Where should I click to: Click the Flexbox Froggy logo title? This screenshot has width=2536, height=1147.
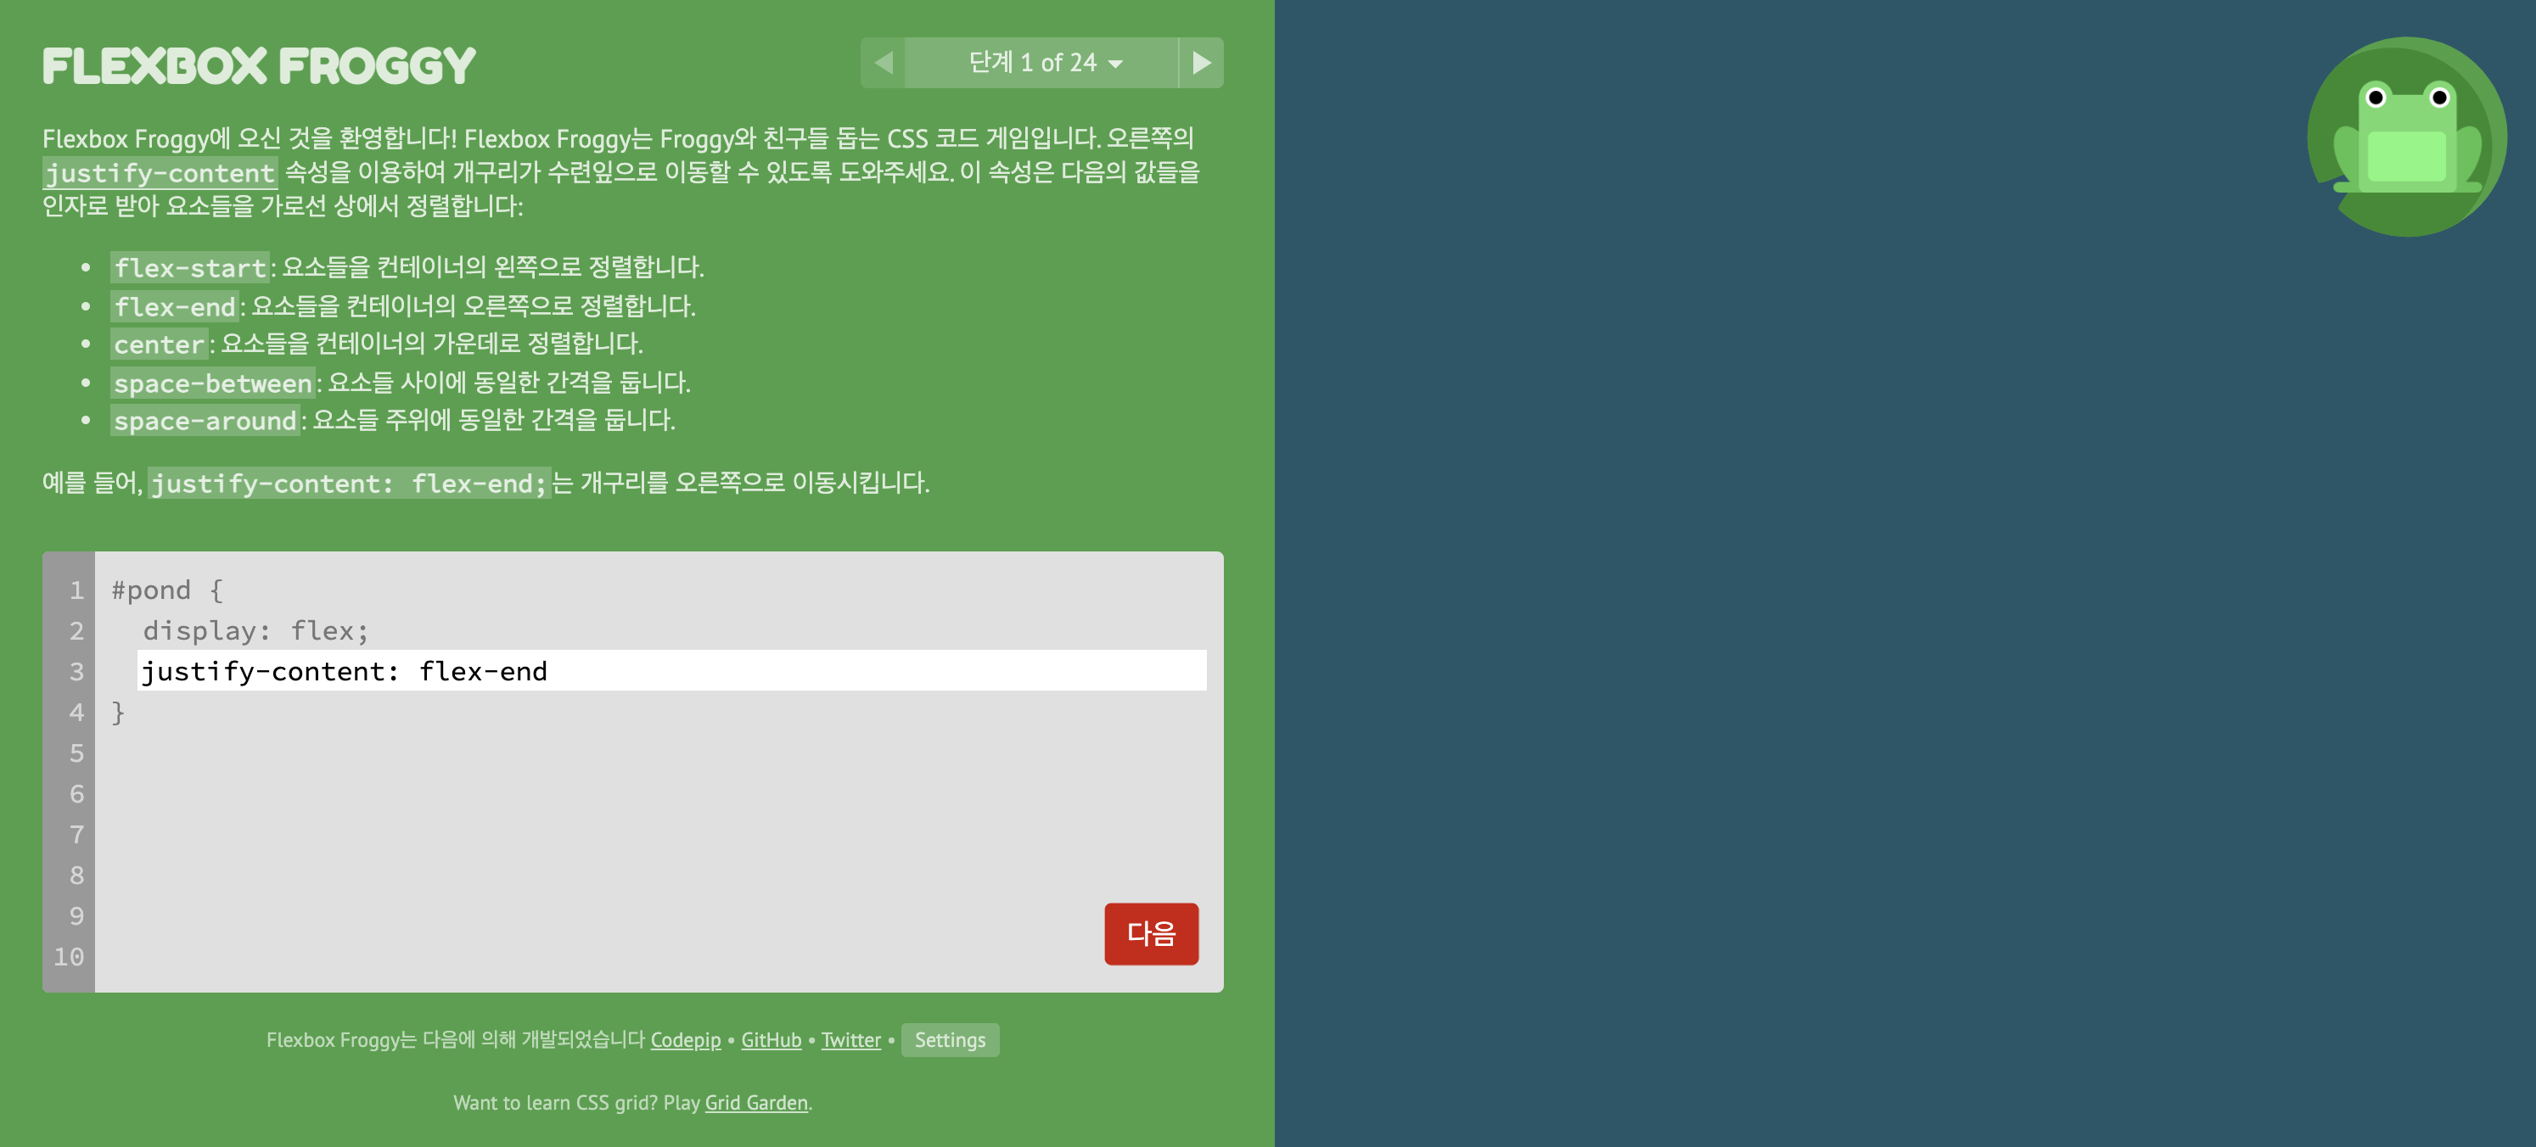(x=259, y=66)
